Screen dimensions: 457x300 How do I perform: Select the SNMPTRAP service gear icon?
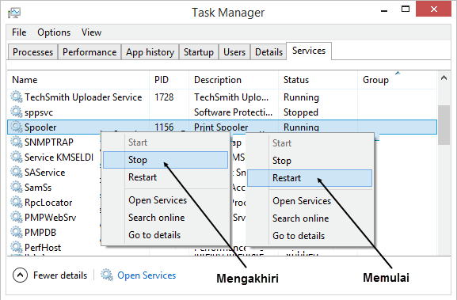click(x=17, y=142)
